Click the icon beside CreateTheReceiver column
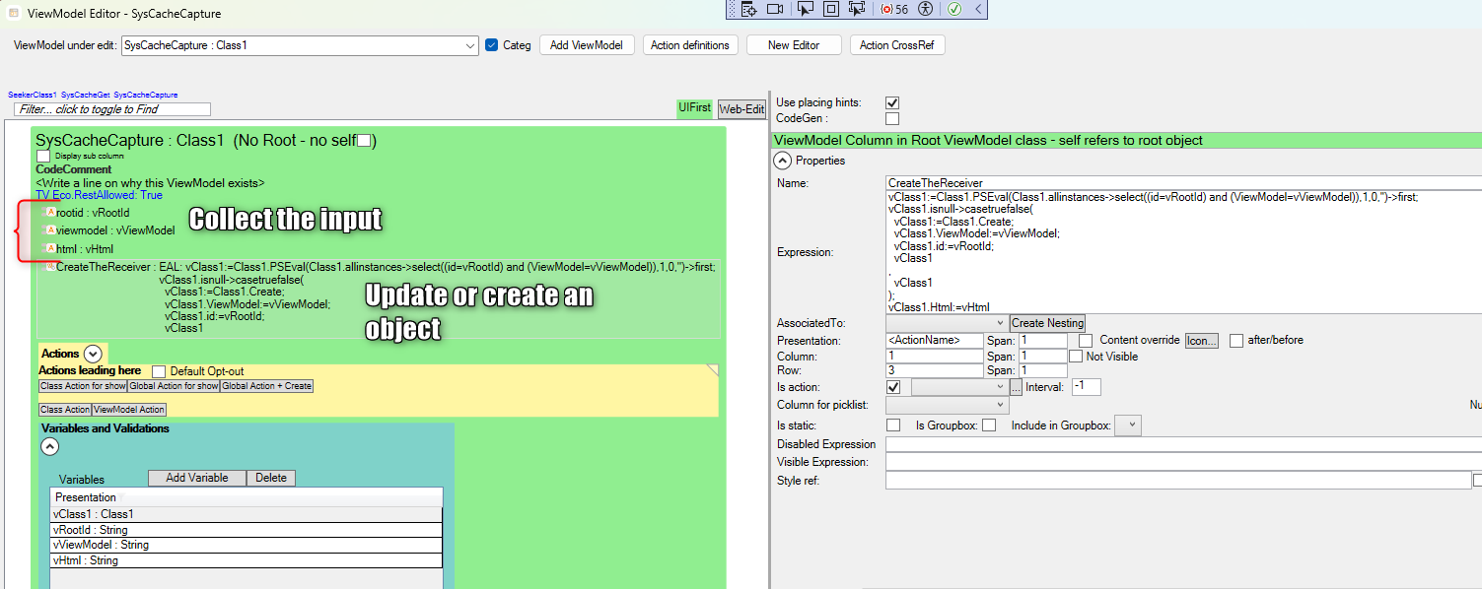1482x589 pixels. coord(50,267)
